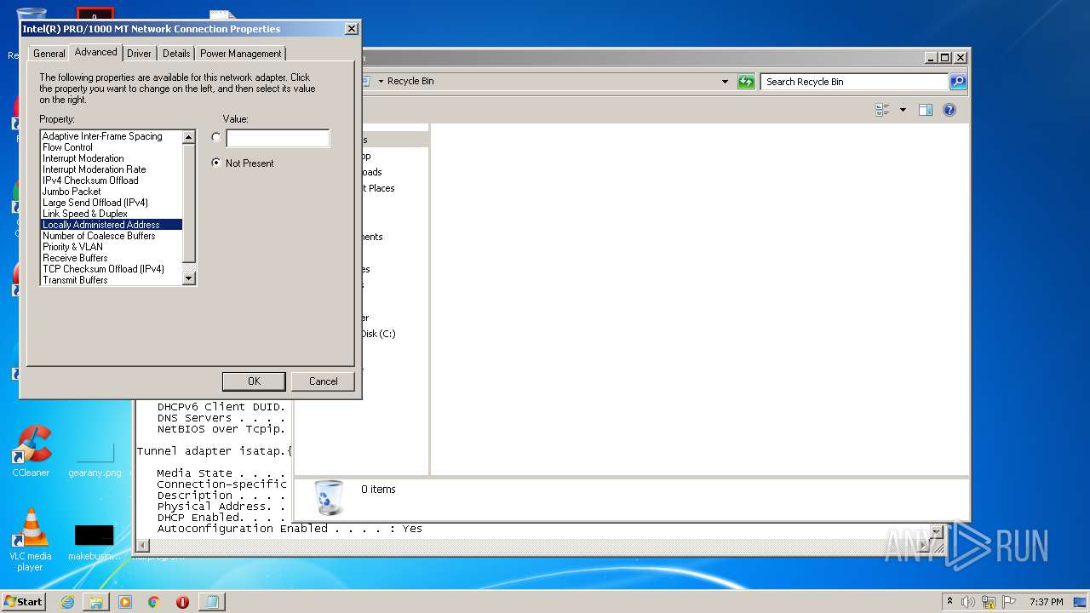Image resolution: width=1090 pixels, height=613 pixels.
Task: Click the Action Center flag icon
Action: [x=1009, y=602]
